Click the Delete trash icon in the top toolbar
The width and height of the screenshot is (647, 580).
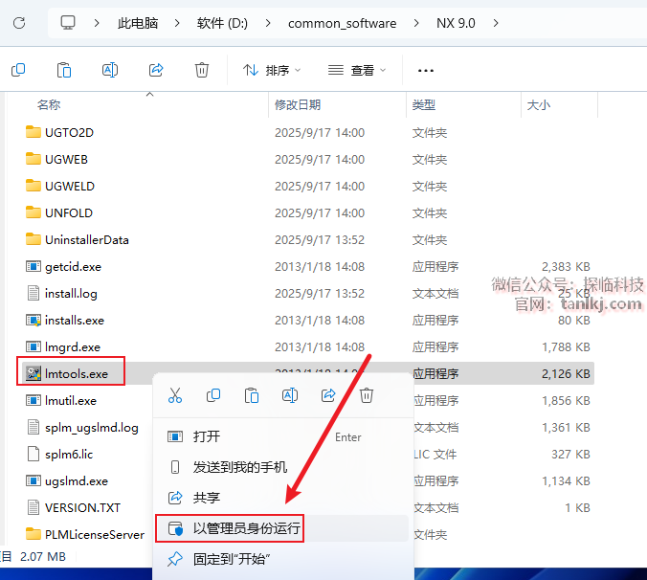[202, 70]
